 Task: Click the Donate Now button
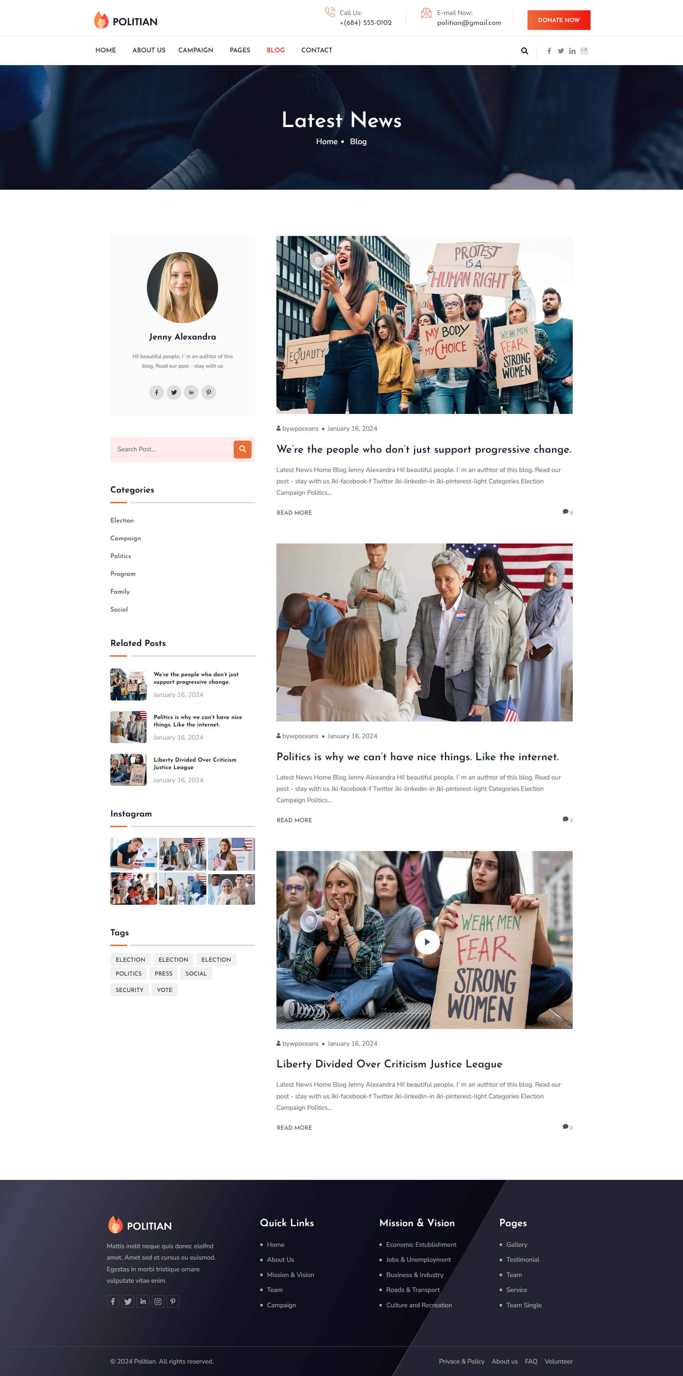click(x=558, y=20)
